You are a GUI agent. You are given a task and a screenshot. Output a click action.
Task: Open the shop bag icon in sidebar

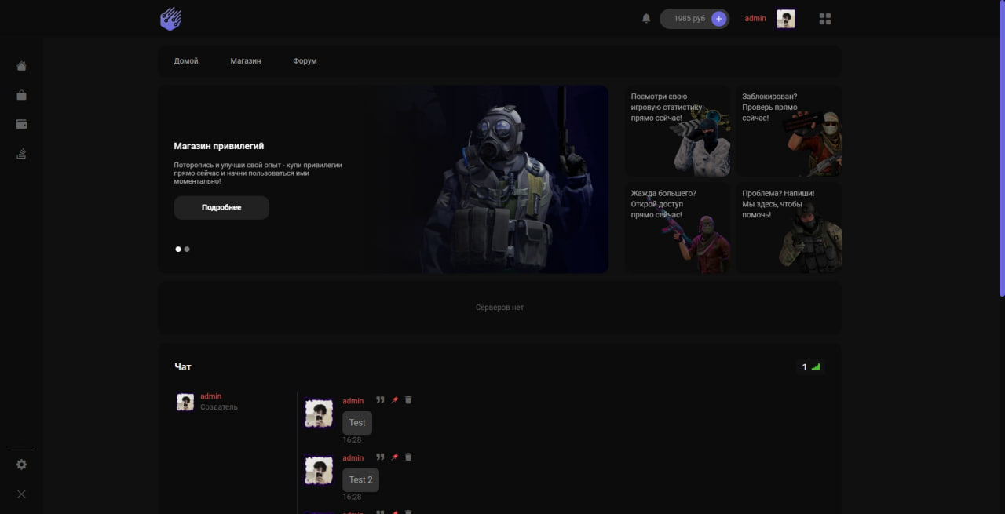click(21, 95)
